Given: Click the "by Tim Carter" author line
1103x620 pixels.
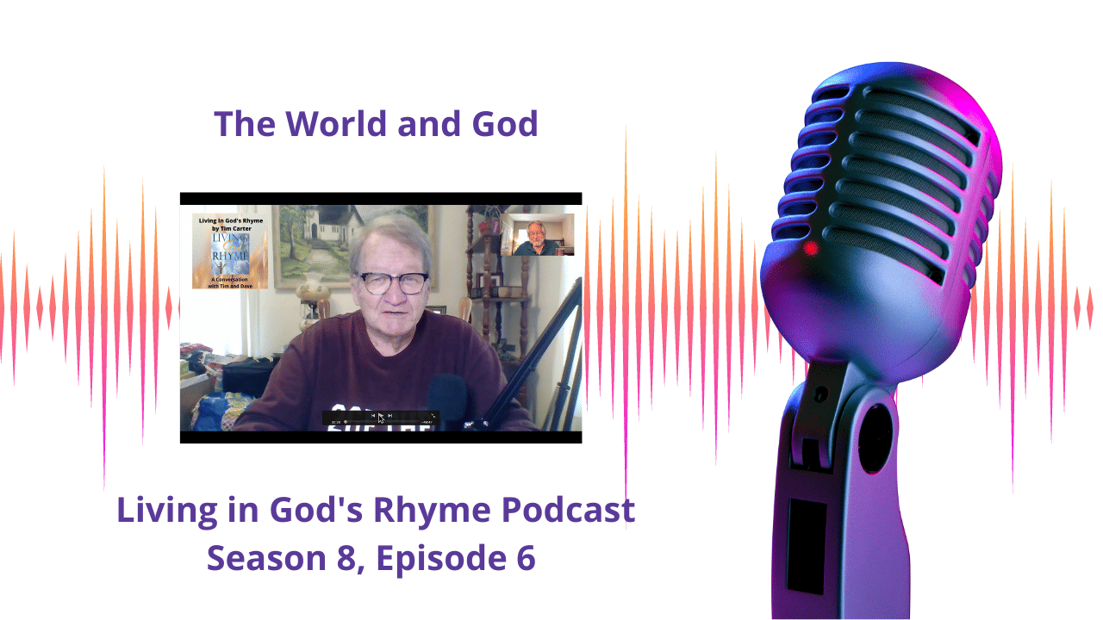Looking at the screenshot, I should [229, 228].
